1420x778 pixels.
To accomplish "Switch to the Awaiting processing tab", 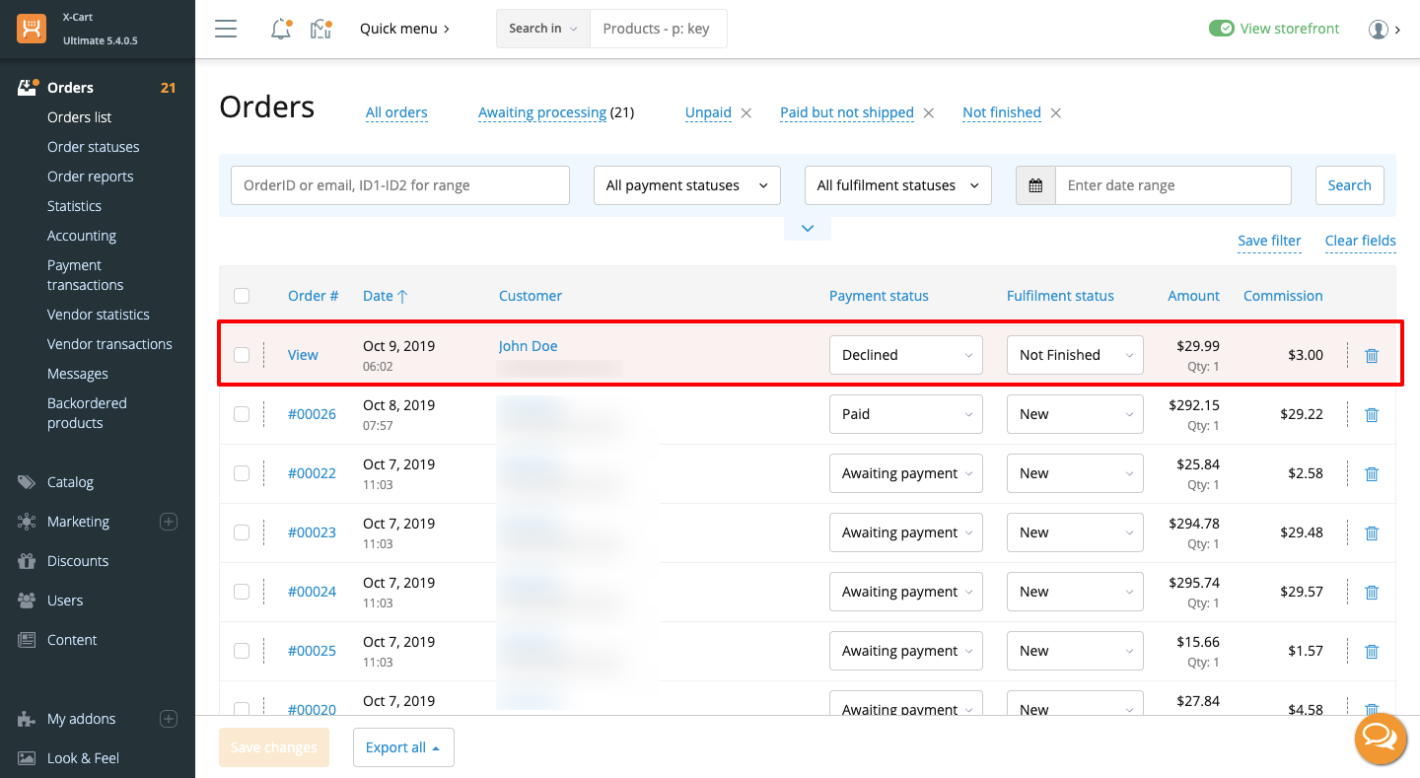I will 542,112.
